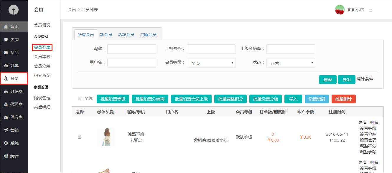Tick the 全选 select-all checkbox

click(80, 99)
